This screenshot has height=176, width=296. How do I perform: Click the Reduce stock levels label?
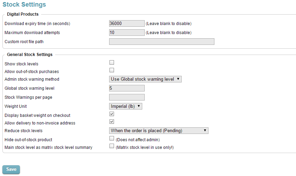pyautogui.click(x=23, y=131)
